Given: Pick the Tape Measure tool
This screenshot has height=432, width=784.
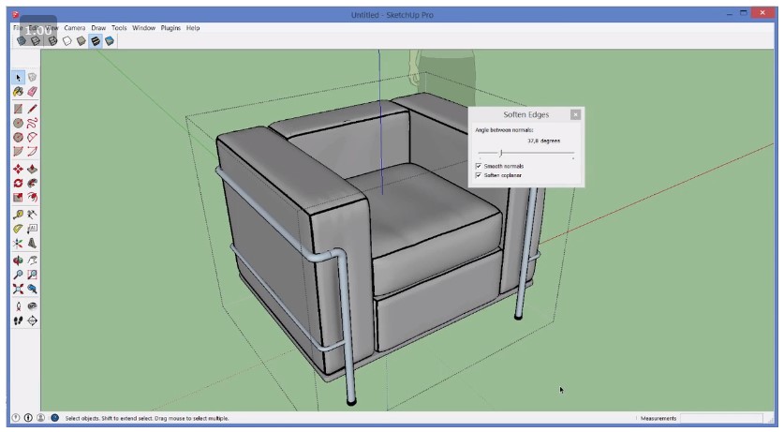Looking at the screenshot, I should (x=19, y=215).
